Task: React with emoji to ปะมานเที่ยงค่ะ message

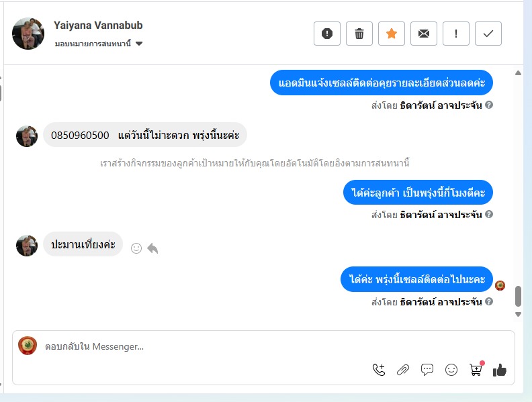Action: [x=136, y=248]
